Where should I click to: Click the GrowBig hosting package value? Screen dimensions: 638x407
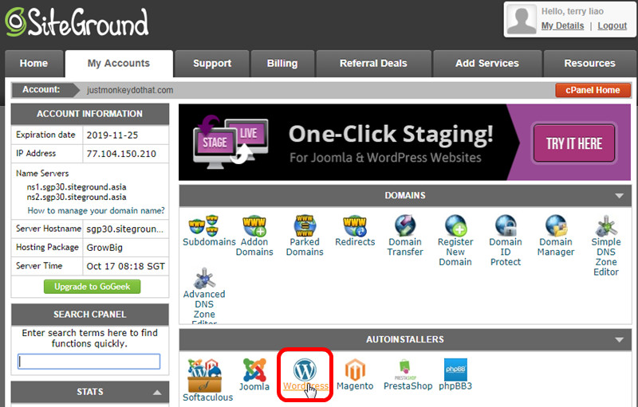[x=104, y=248]
